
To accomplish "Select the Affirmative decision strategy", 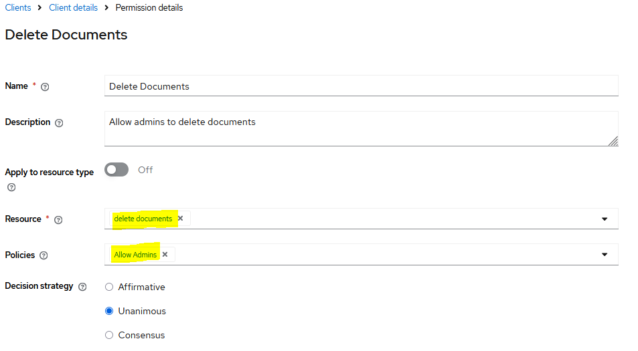I will pos(109,287).
